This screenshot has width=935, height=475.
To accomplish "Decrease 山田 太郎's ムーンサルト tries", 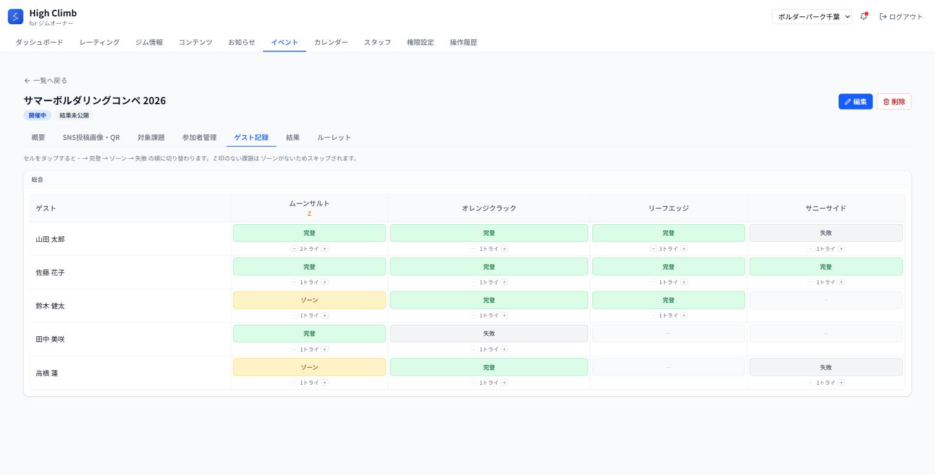I will tap(294, 249).
